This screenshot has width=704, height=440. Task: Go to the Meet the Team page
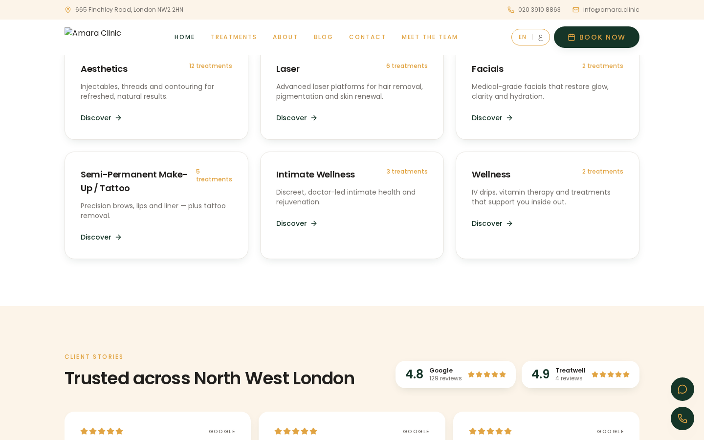point(430,37)
